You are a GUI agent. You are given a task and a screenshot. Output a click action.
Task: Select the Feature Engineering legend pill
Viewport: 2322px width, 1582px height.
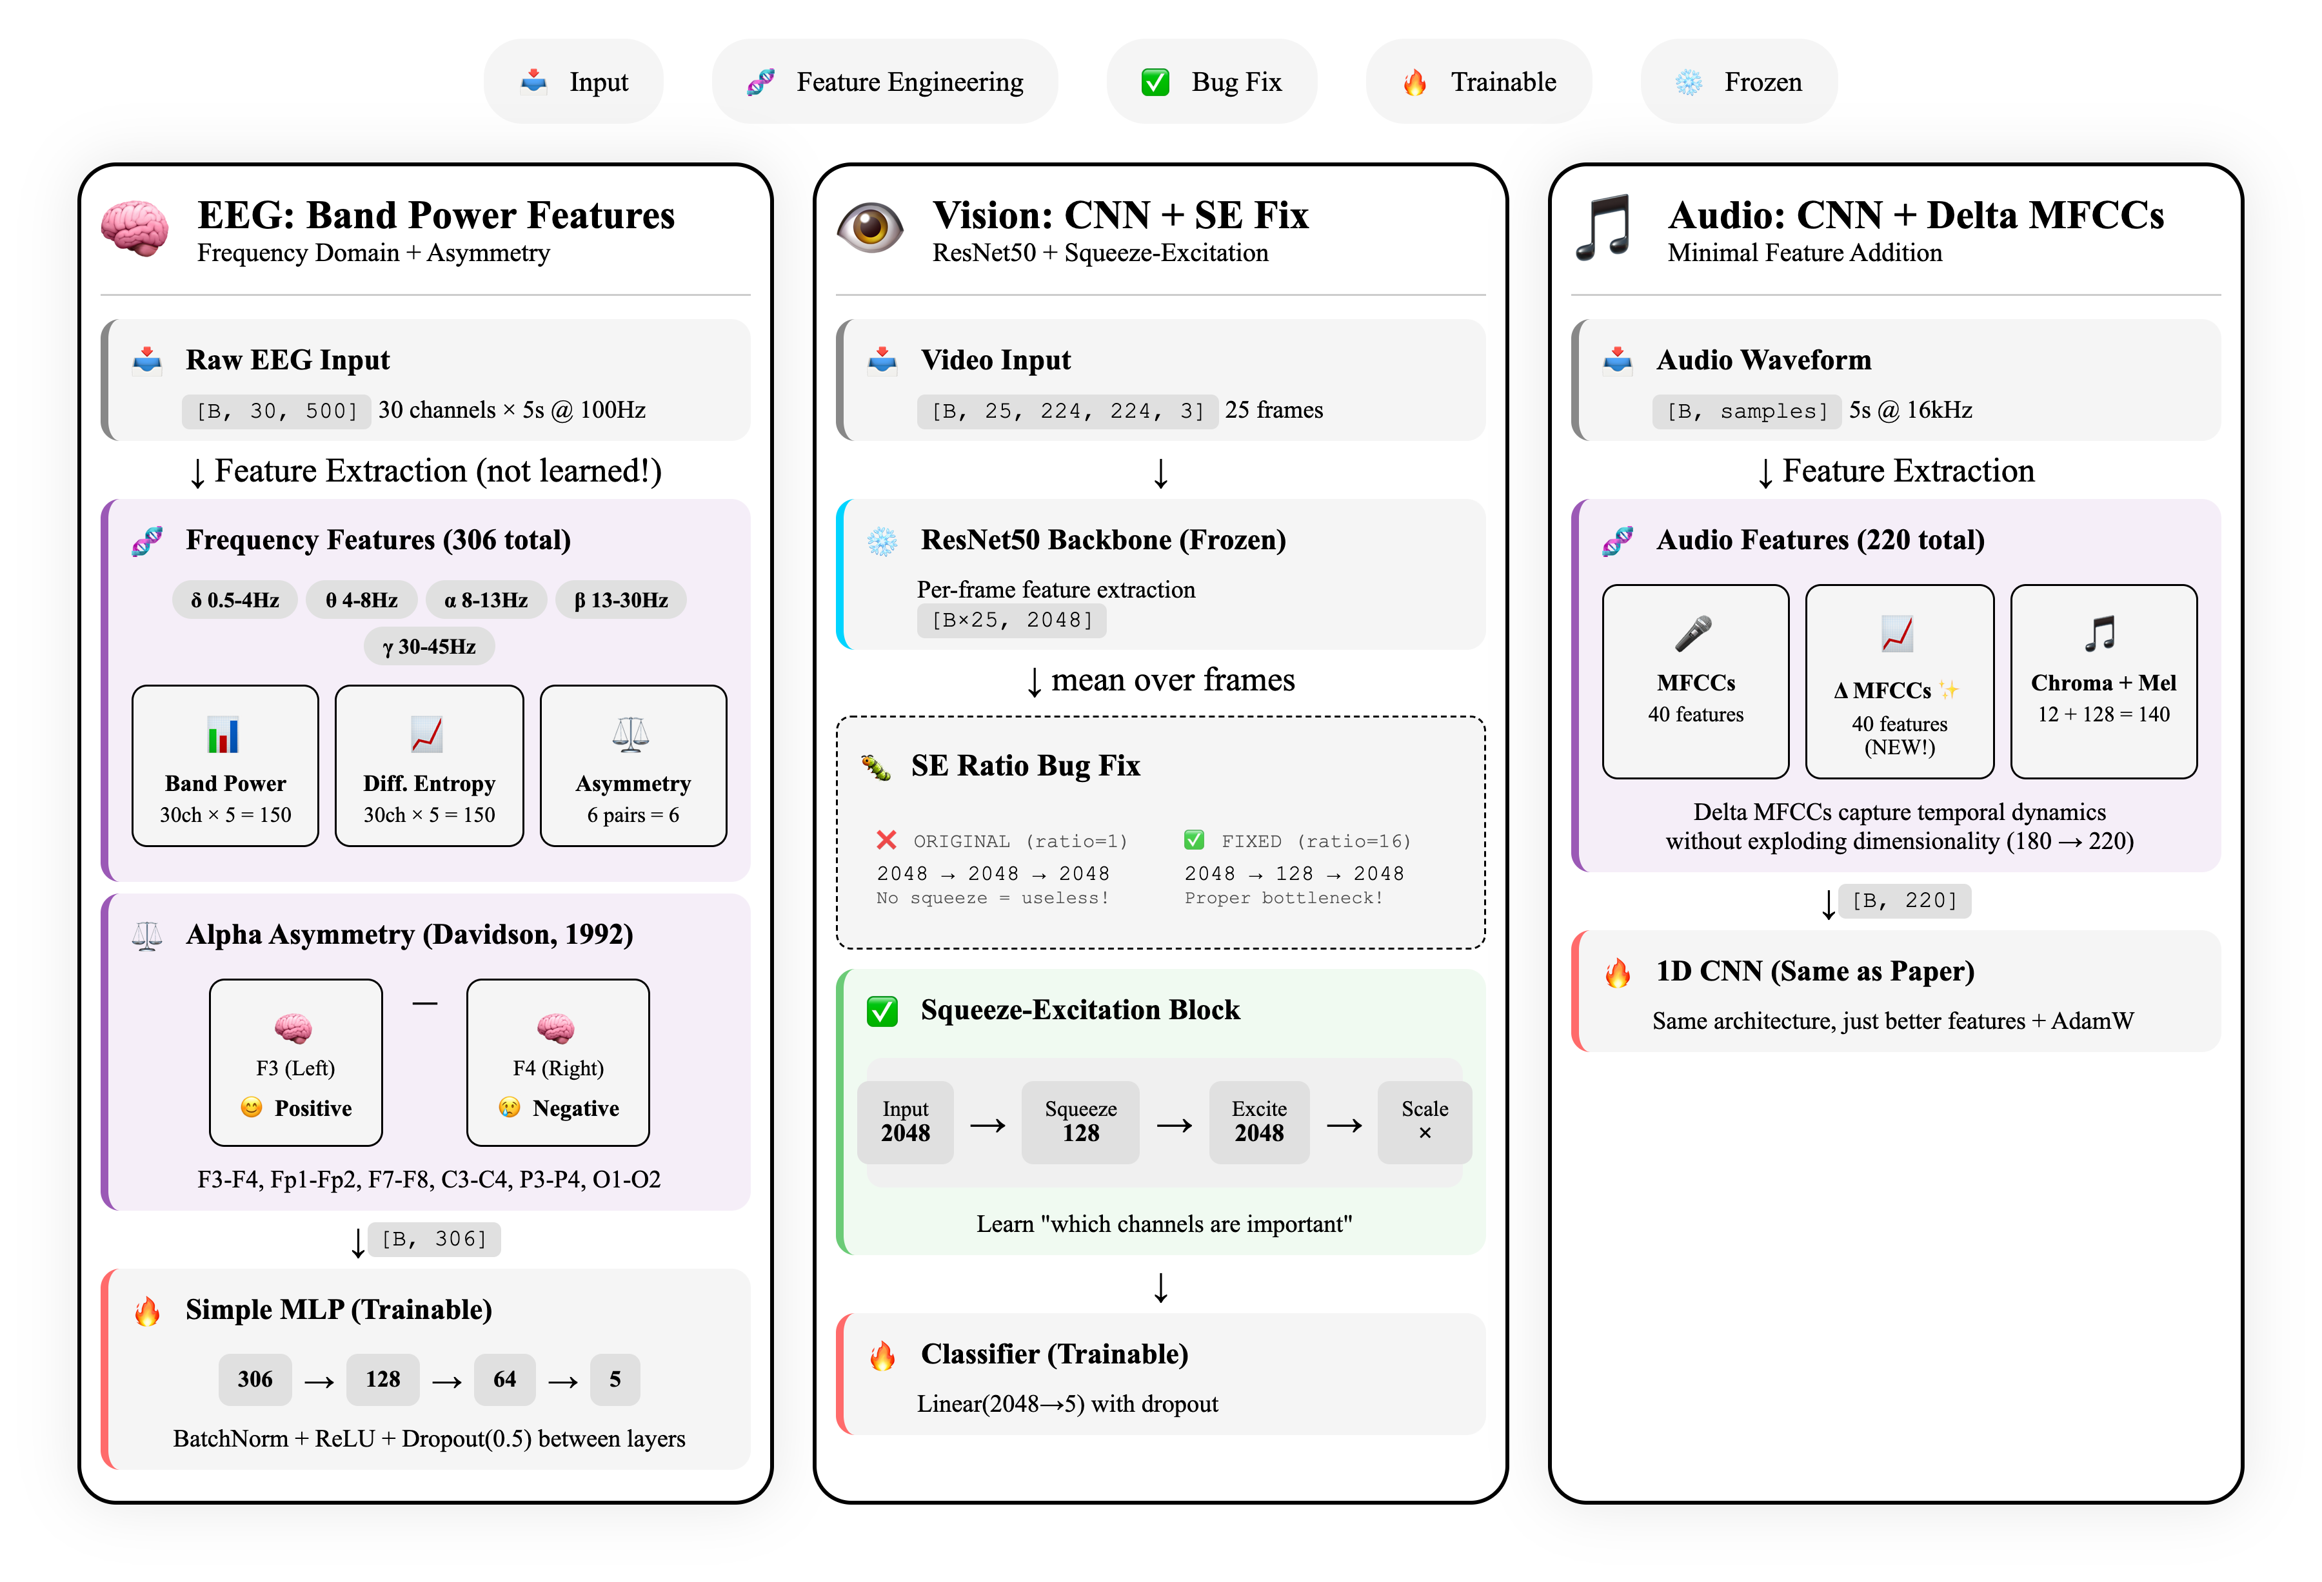(884, 82)
